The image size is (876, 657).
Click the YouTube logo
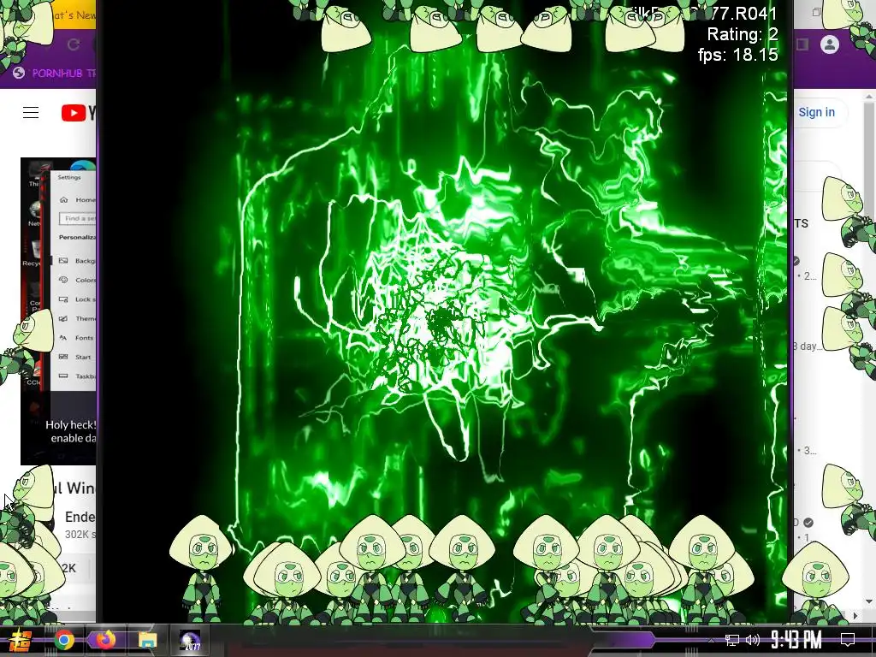coord(78,113)
